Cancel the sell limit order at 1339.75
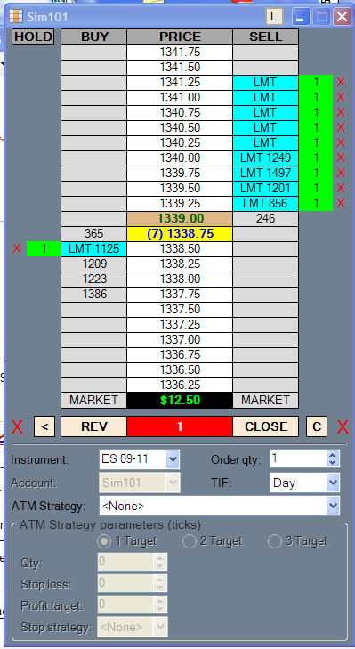 point(341,173)
